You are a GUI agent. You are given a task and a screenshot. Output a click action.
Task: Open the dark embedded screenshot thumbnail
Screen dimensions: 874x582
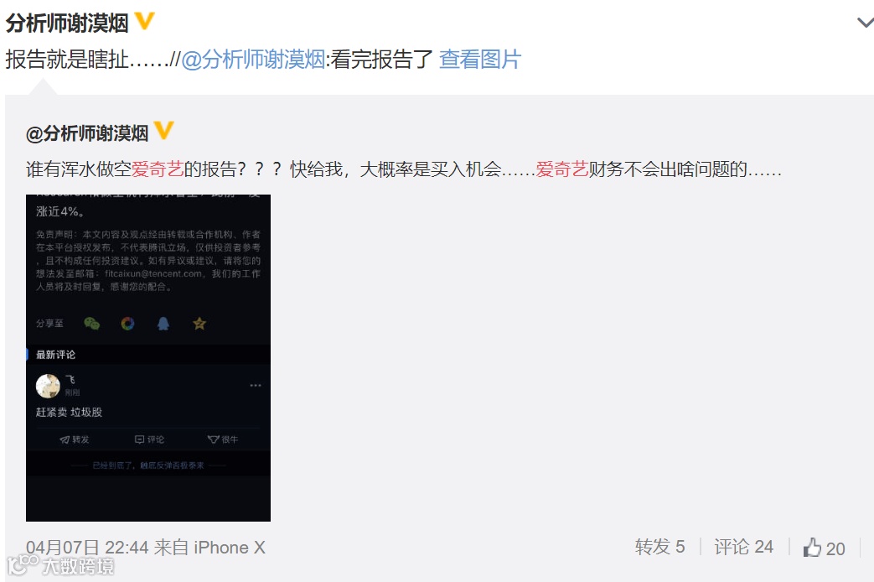coord(148,358)
